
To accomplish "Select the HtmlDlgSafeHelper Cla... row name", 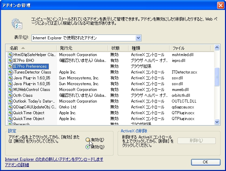I will click(x=34, y=55).
